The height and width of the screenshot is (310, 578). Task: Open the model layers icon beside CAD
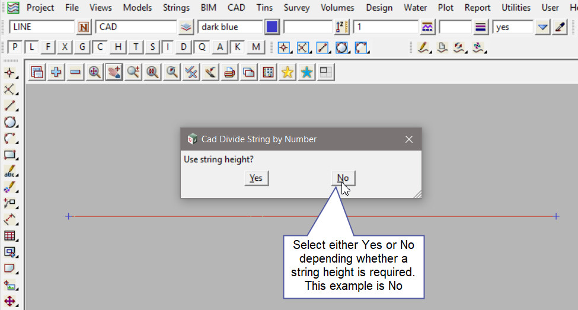[186, 27]
